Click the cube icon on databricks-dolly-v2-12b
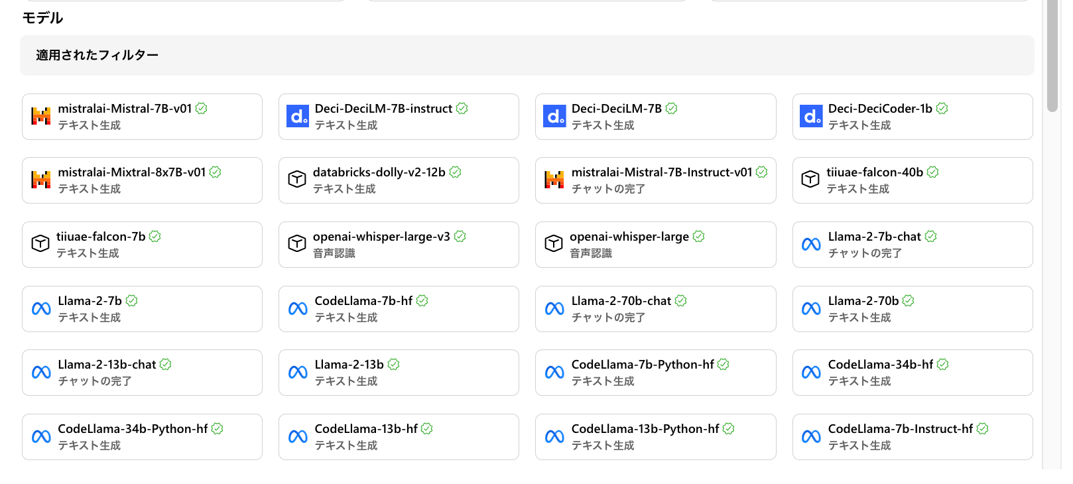Screen dimensions: 1073x484 297,179
